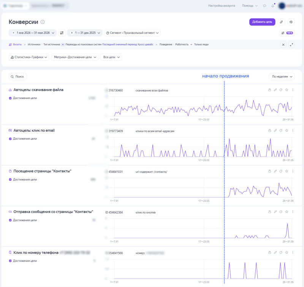Copy report link with chain icon
The width and height of the screenshot is (304, 287).
[281, 22]
